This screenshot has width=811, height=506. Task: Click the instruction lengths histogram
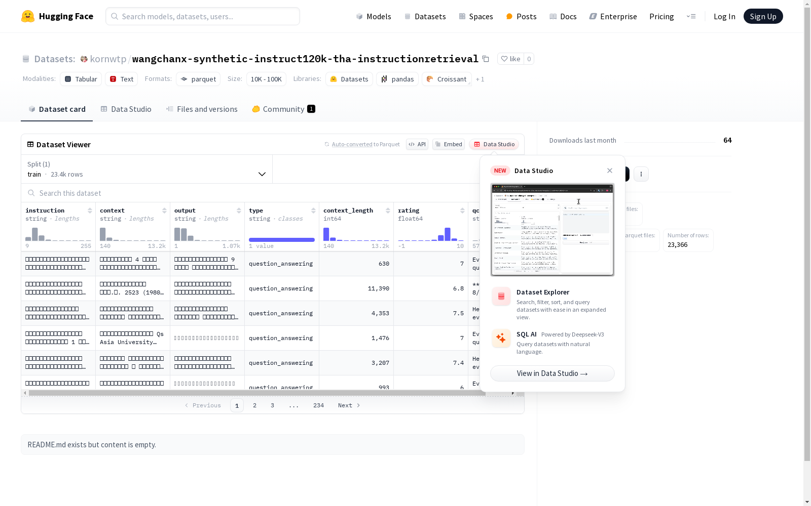pos(58,234)
